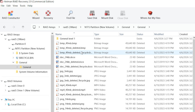Click the doc_24kb_deleted.docx file icon

(57, 62)
